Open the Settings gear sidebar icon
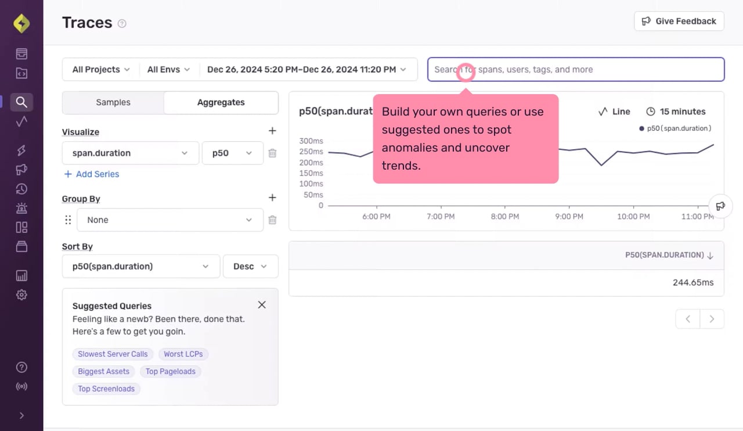 [x=21, y=294]
